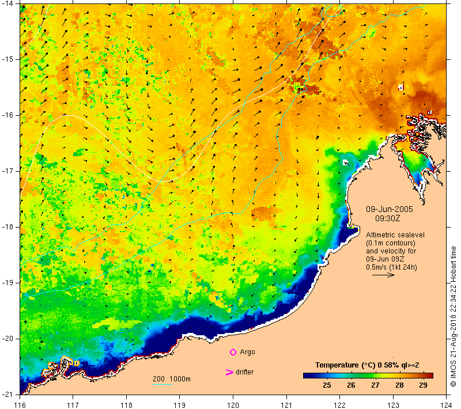Click the '26' temperature scale tick label
The width and height of the screenshot is (461, 409).
coord(351,385)
